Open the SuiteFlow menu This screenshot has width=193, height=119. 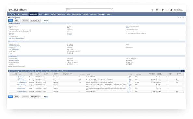click(x=94, y=14)
